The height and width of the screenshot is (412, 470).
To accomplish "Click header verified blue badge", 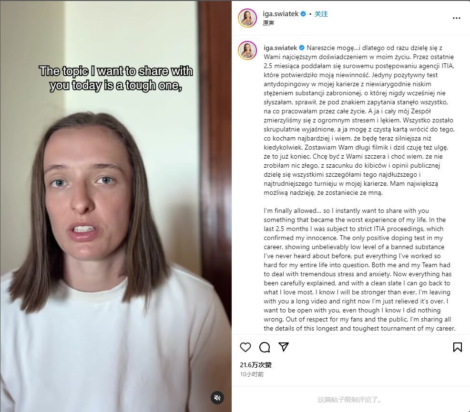I will click(x=303, y=14).
